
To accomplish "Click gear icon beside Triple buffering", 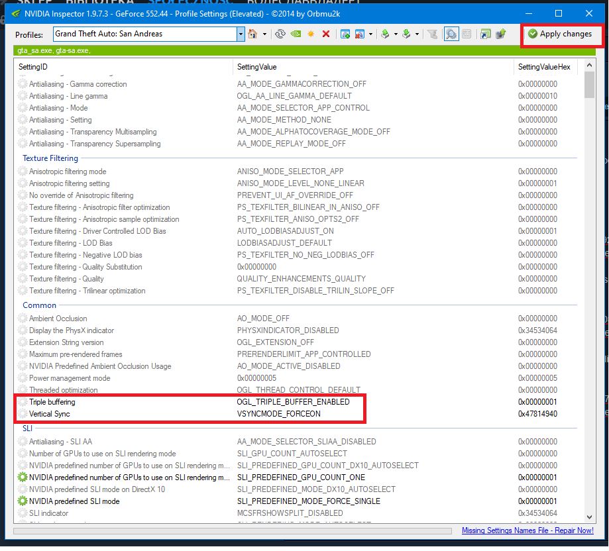I will click(23, 402).
